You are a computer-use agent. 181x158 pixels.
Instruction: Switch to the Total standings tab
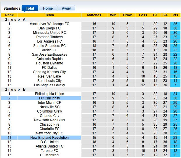coord(30,8)
